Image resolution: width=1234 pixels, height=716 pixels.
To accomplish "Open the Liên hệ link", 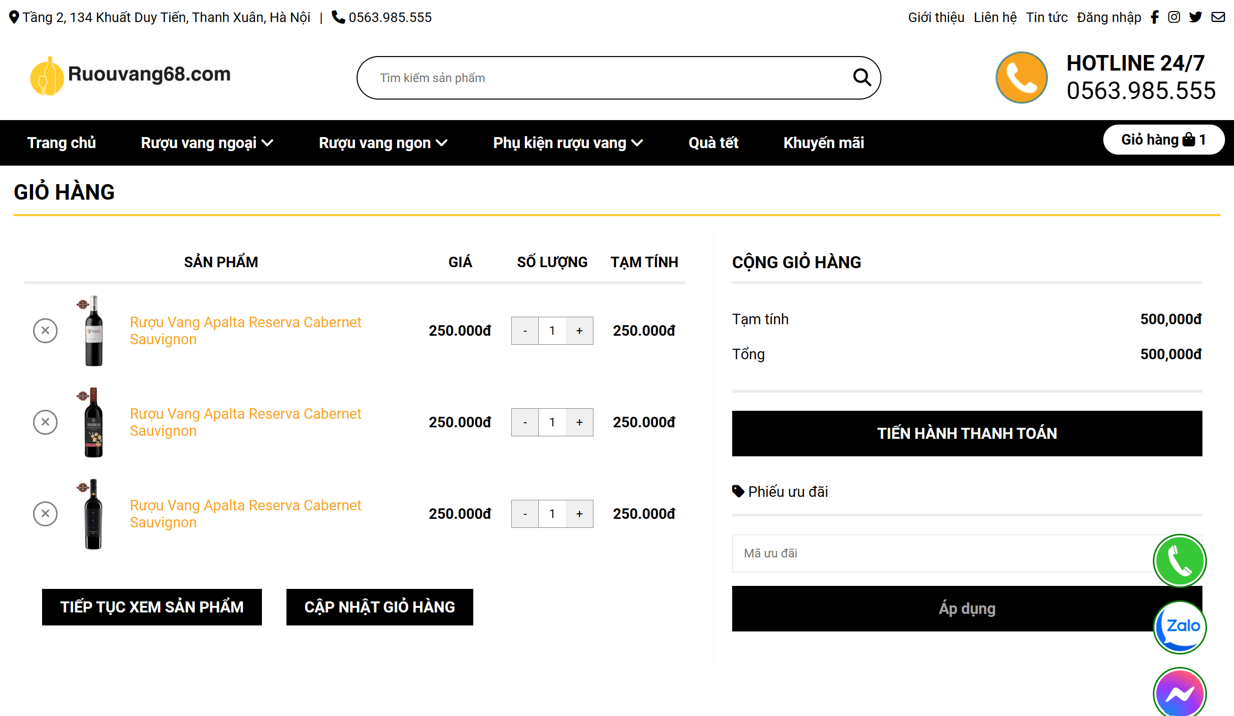I will 995,18.
